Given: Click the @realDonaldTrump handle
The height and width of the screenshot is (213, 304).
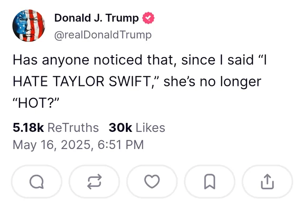Looking at the screenshot, I should click(103, 35).
